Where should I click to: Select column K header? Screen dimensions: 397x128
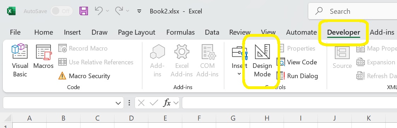369,118
